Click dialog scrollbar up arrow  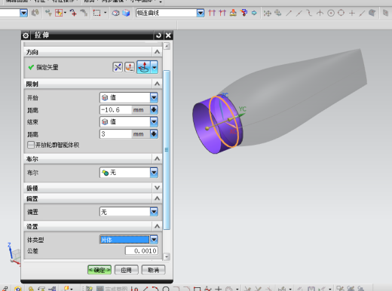(x=167, y=46)
